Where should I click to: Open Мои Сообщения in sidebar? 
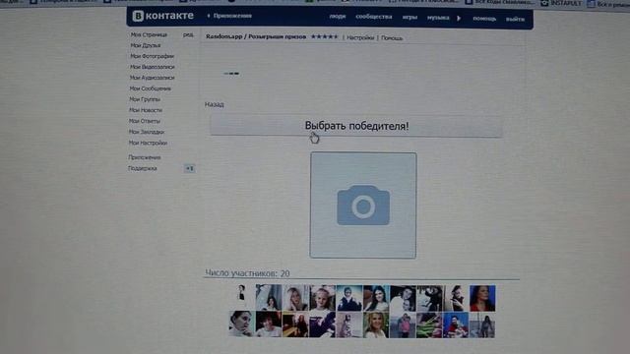[x=150, y=88]
